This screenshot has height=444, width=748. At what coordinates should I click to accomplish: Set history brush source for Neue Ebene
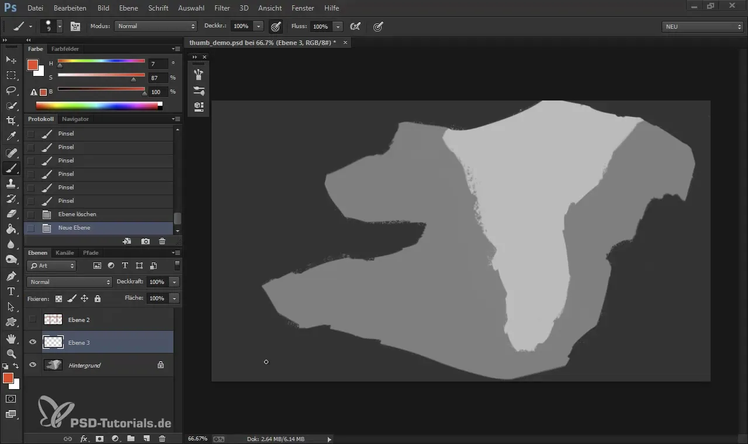(31, 228)
